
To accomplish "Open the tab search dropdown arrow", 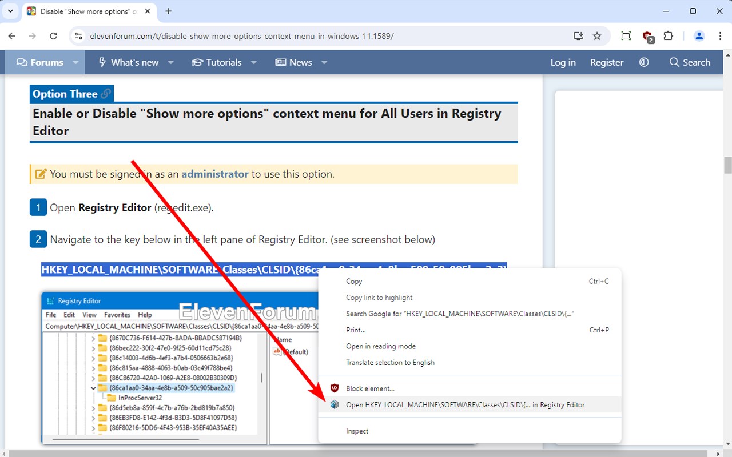I will pyautogui.click(x=10, y=11).
